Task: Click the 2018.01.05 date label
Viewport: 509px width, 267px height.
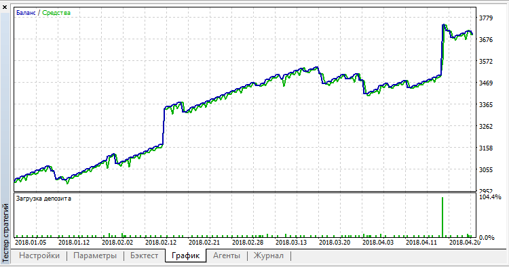Action: [x=31, y=243]
